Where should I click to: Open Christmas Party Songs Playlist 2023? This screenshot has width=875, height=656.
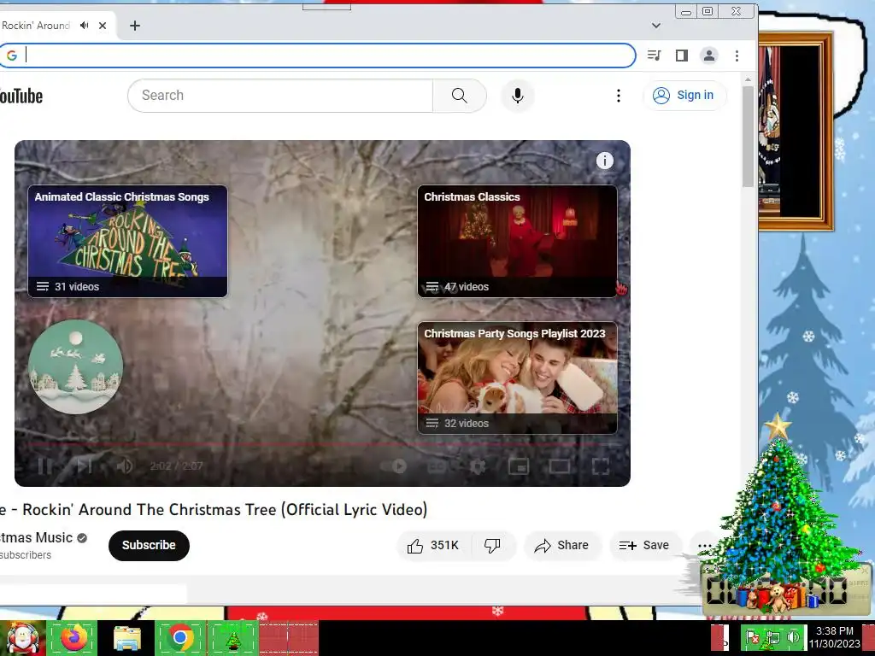[517, 378]
